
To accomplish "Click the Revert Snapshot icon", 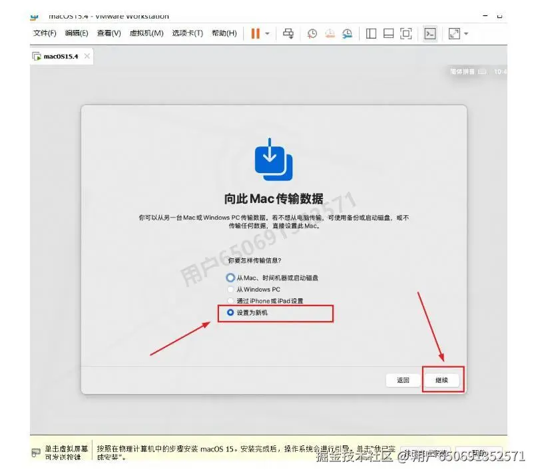I will [x=329, y=33].
